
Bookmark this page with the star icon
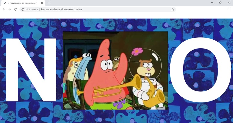(x=173, y=9)
